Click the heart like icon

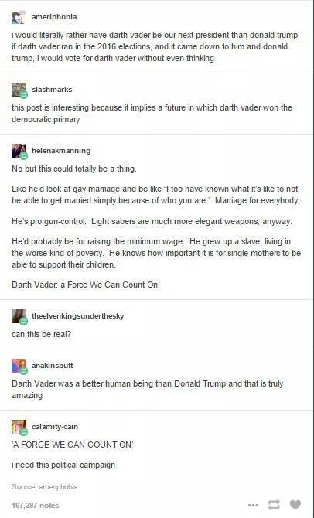[295, 504]
